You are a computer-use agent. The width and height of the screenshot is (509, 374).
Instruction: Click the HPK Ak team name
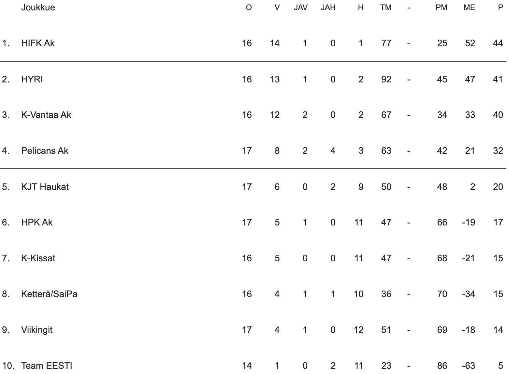(x=37, y=223)
